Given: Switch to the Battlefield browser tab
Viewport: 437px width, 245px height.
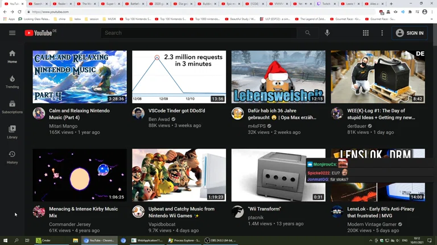Looking at the screenshot, I should 134,4.
